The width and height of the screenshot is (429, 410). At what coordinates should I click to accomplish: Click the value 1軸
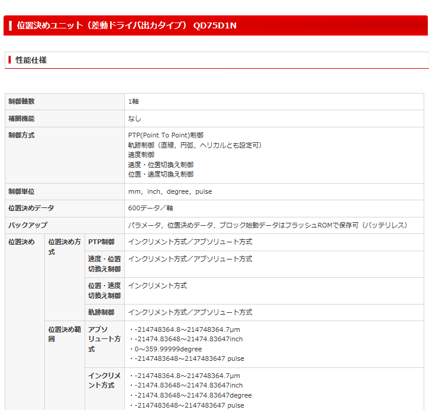(133, 101)
